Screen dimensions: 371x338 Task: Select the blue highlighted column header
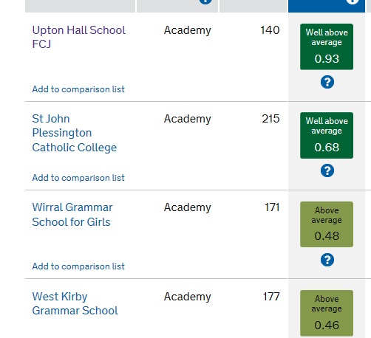327,6
